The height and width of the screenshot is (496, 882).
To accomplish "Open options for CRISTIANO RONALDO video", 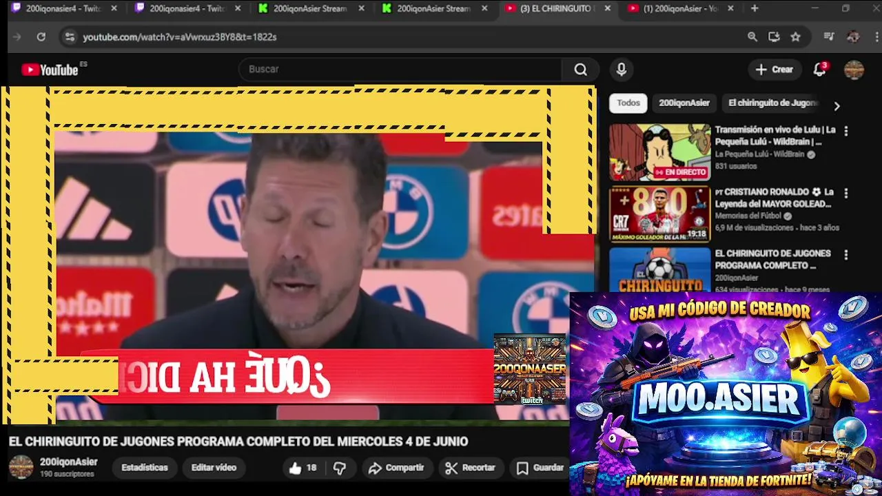I will pyautogui.click(x=845, y=193).
